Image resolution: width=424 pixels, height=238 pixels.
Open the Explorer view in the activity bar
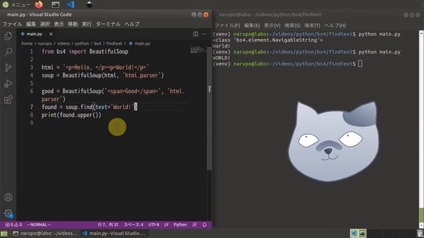pos(8,36)
